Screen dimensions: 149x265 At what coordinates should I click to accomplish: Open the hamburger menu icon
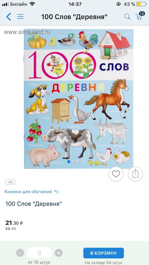coord(20,17)
